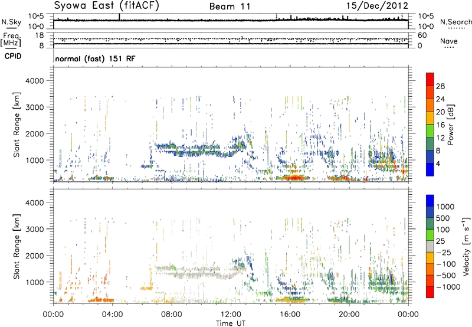Click the 'Nave' legend label
Screen dimensions: 472x327
449,41
